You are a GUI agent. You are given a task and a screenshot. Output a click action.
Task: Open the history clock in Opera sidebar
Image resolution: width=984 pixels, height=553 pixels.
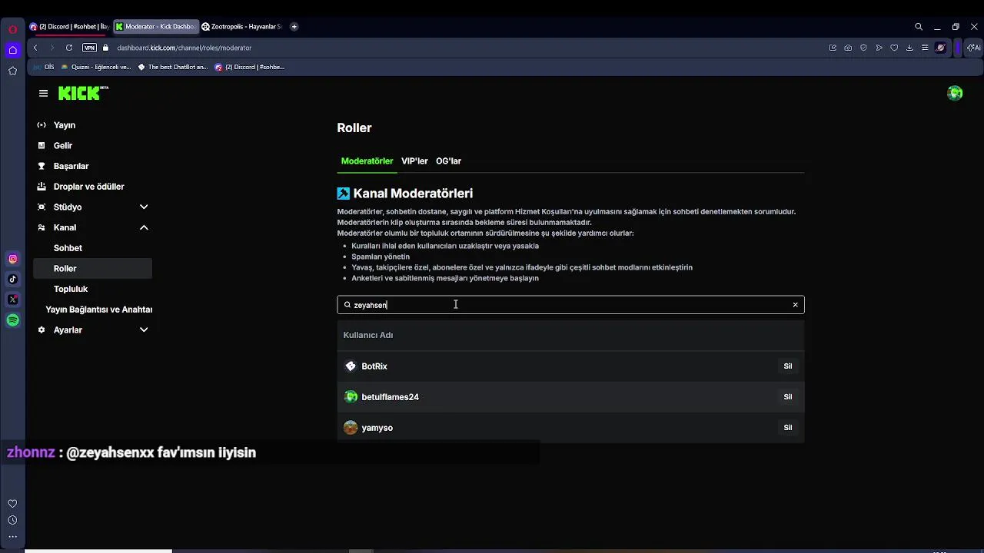12,520
